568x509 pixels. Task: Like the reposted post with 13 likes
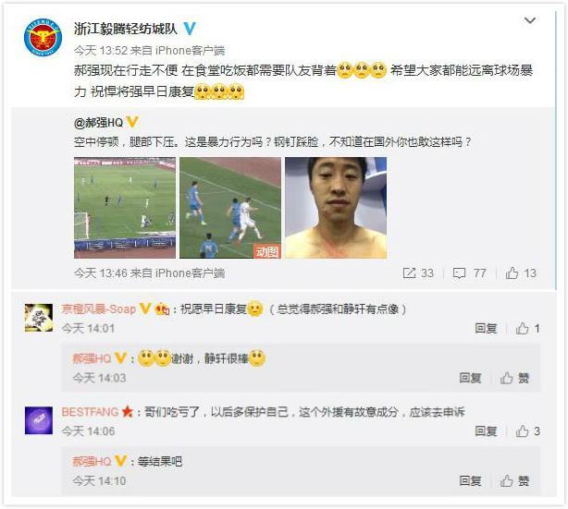[x=521, y=273]
